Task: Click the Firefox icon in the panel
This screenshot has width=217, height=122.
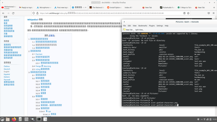Action: tap(14, 119)
